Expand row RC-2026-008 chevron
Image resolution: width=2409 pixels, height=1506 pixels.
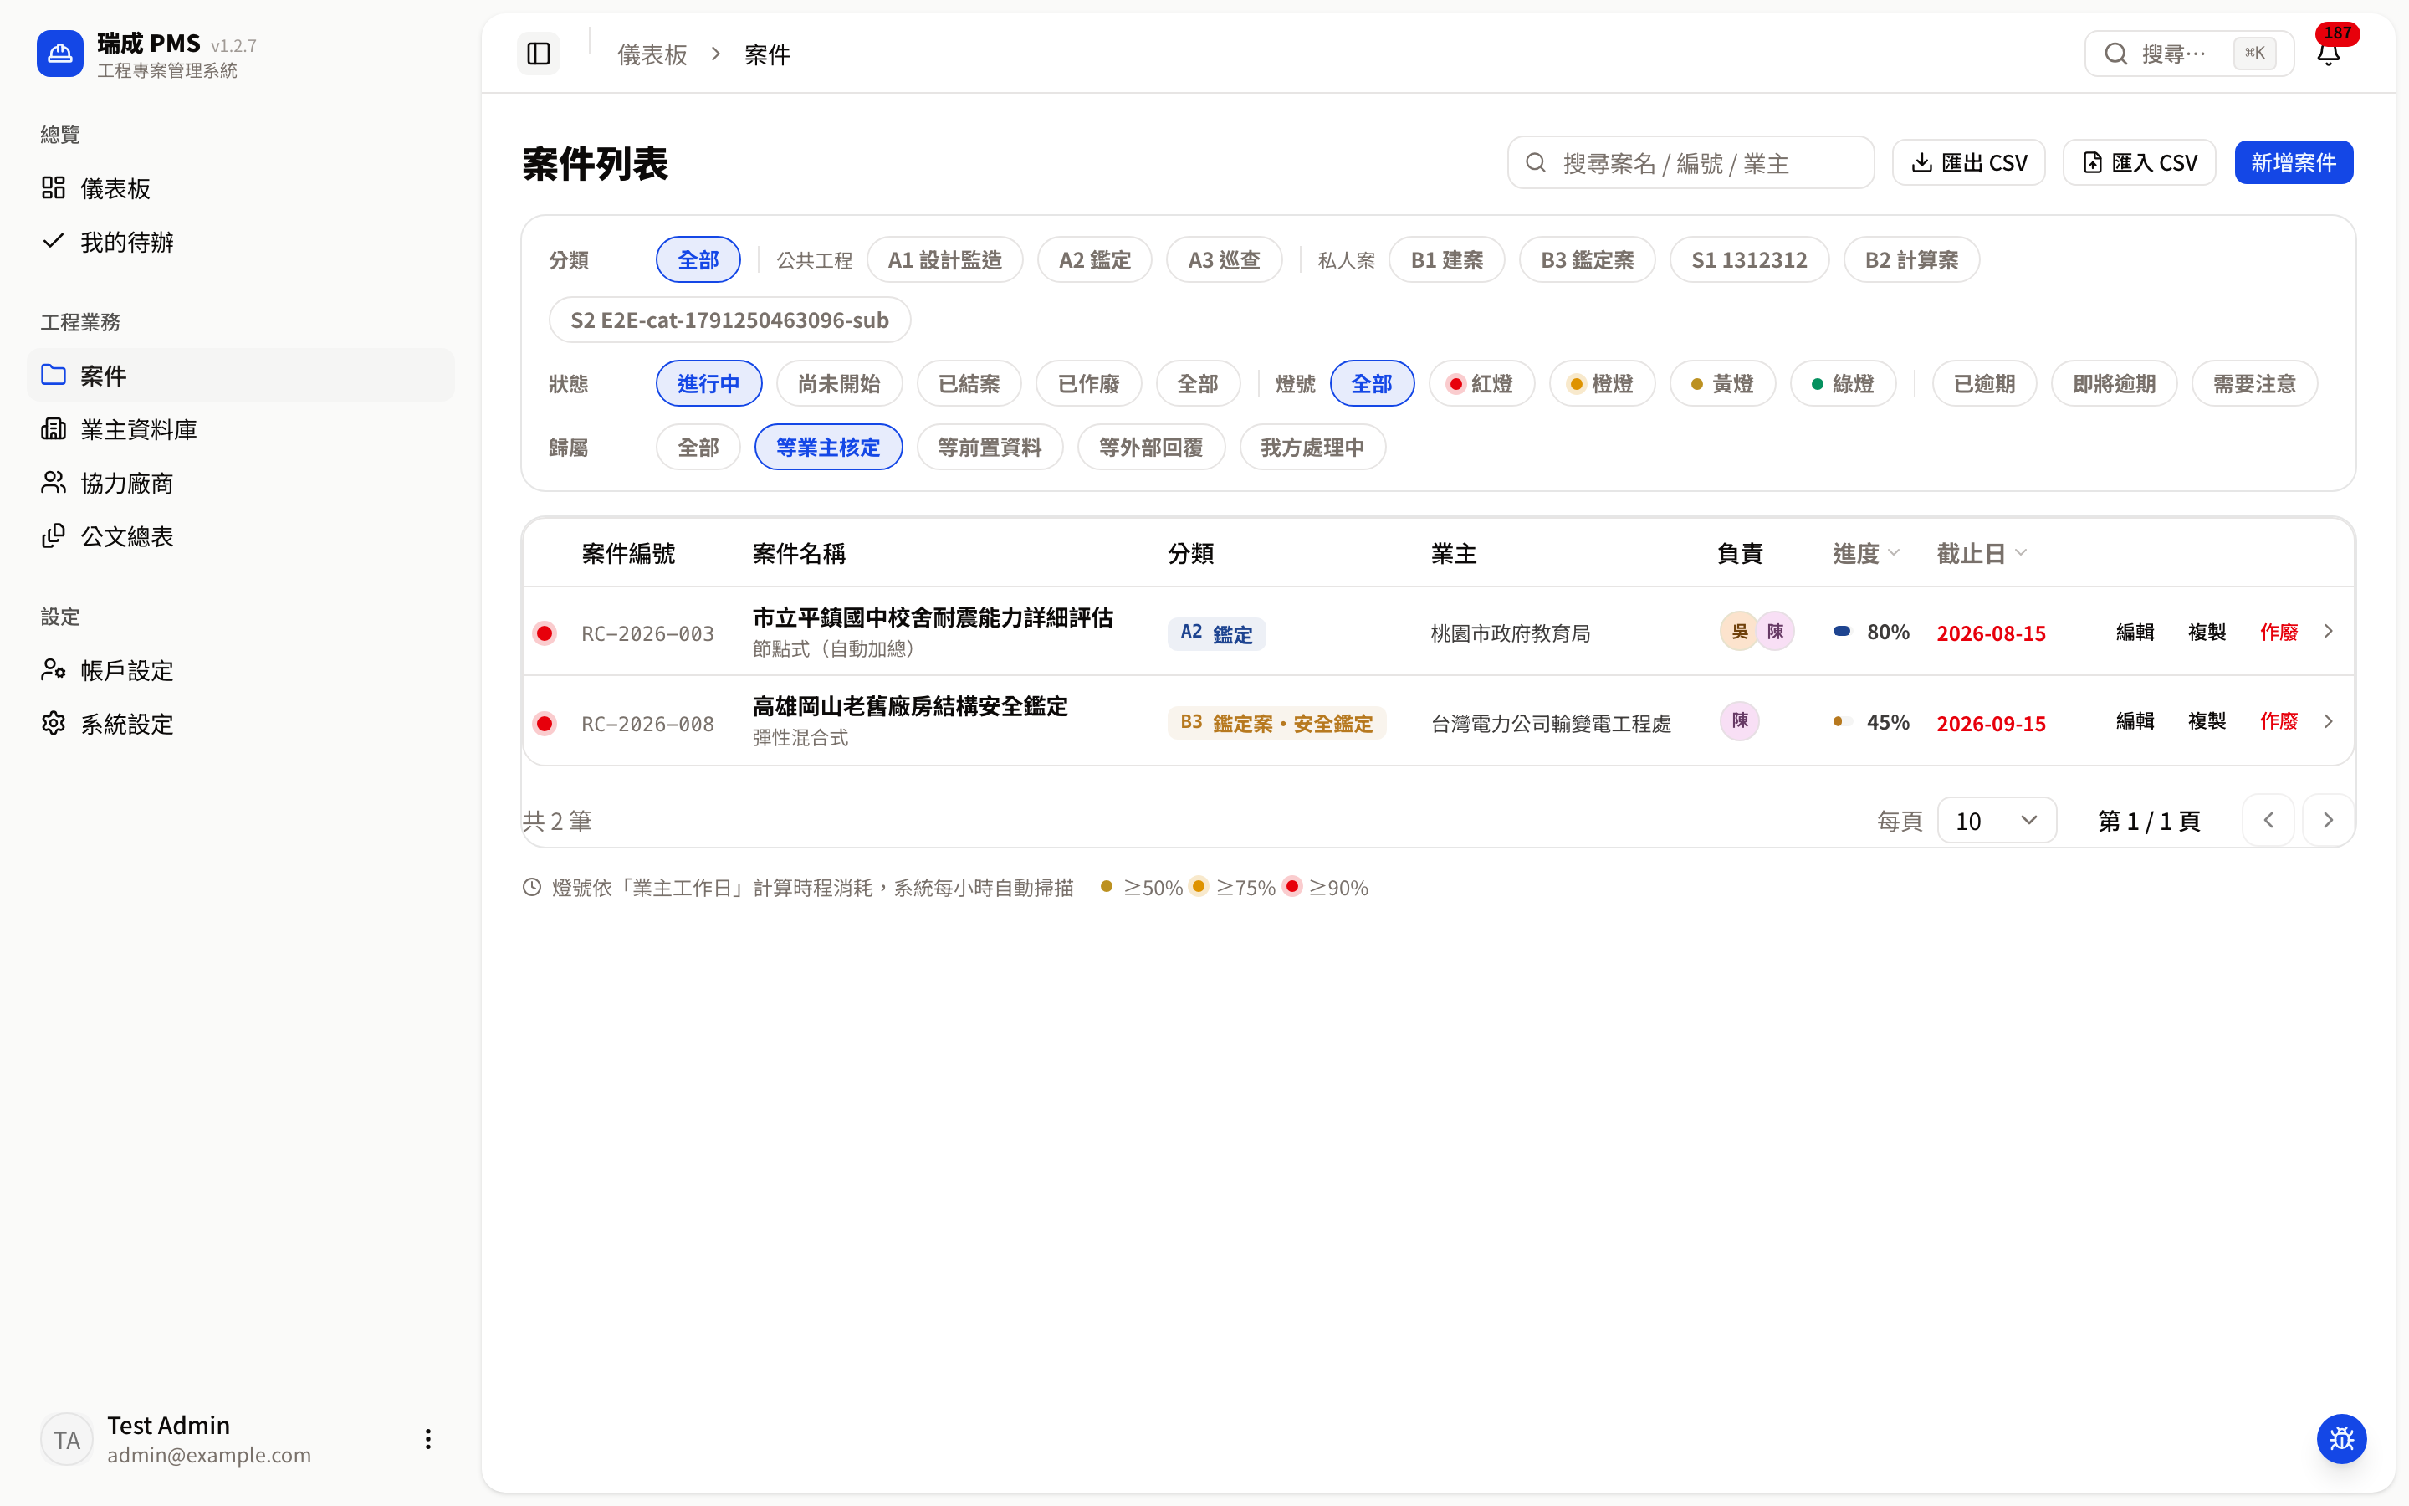click(2329, 721)
